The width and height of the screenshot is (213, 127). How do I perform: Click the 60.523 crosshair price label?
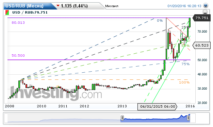pyautogui.click(x=202, y=45)
